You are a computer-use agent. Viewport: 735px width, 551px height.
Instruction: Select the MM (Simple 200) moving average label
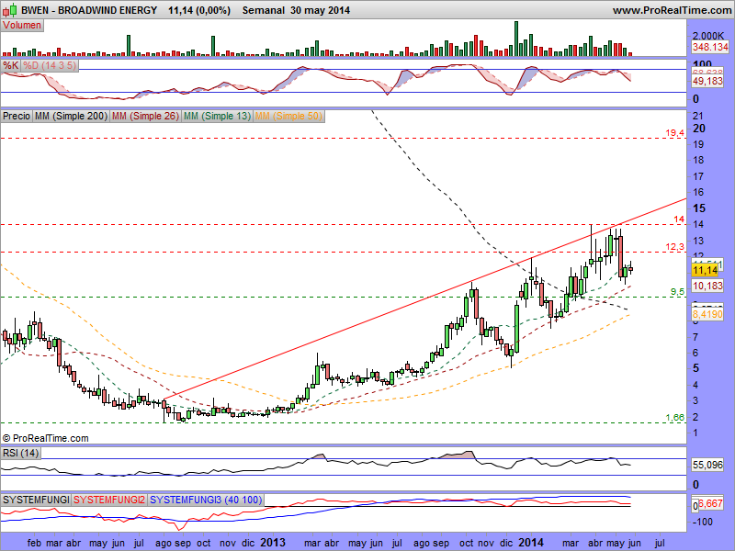pos(71,116)
